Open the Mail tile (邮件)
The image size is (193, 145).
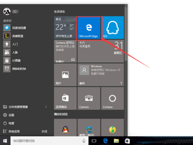click(x=101, y=75)
